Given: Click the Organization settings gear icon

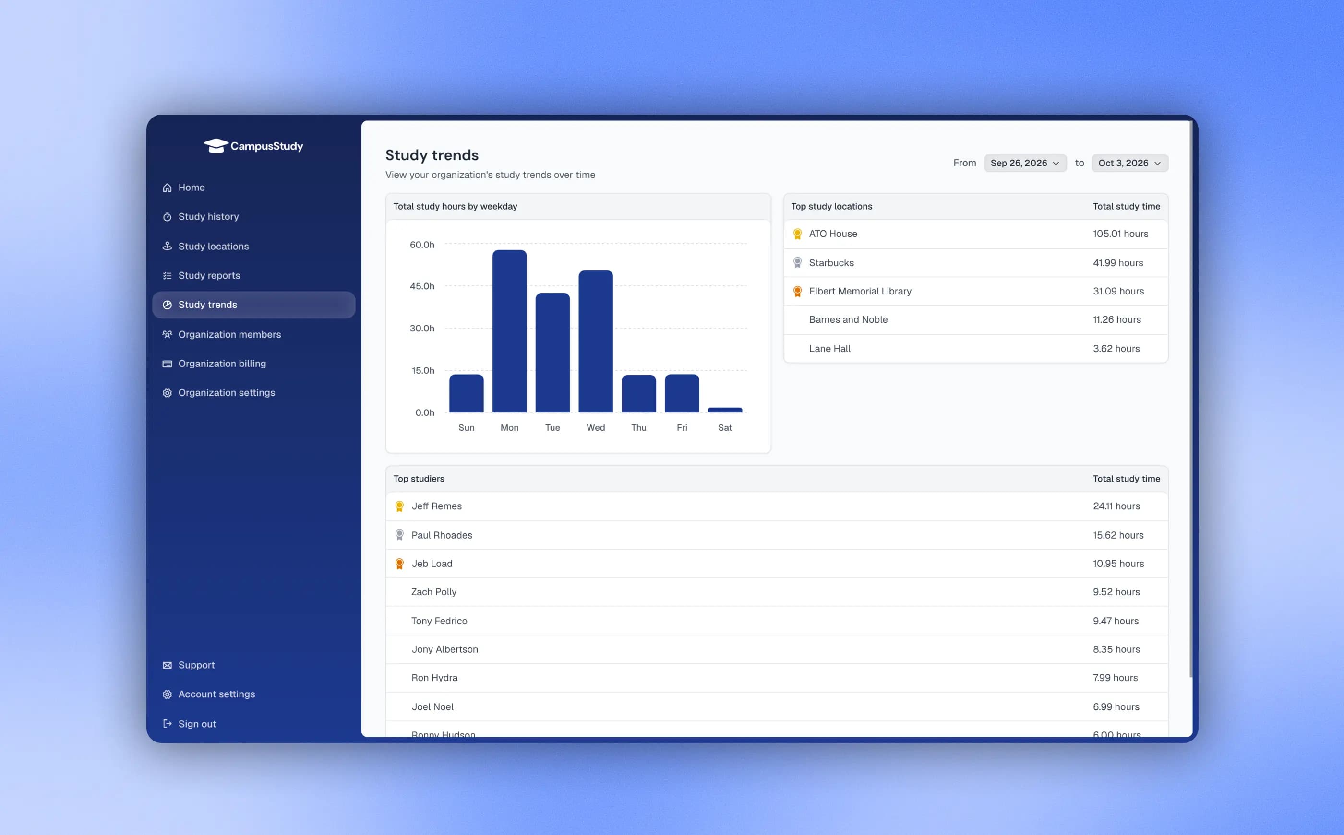Looking at the screenshot, I should coord(168,393).
